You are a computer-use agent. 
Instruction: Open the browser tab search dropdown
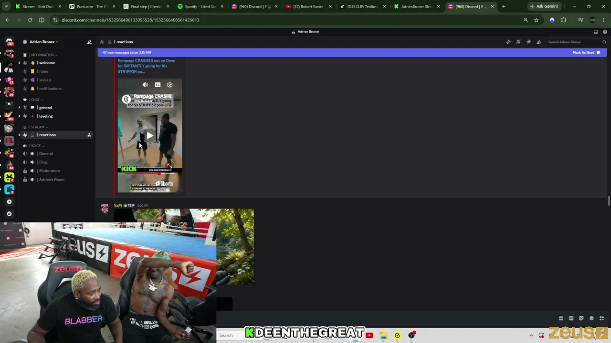6,6
